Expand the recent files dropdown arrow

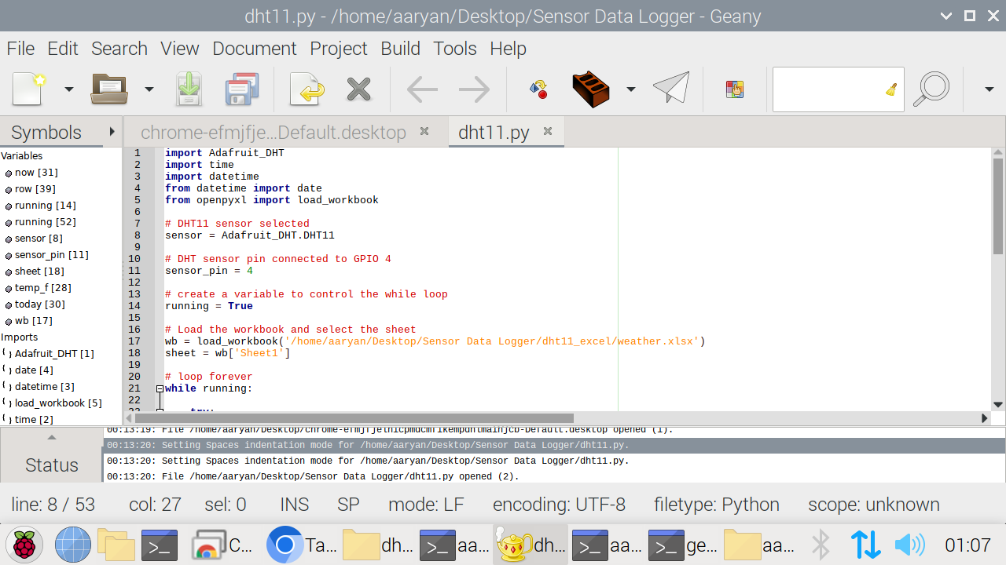point(149,89)
